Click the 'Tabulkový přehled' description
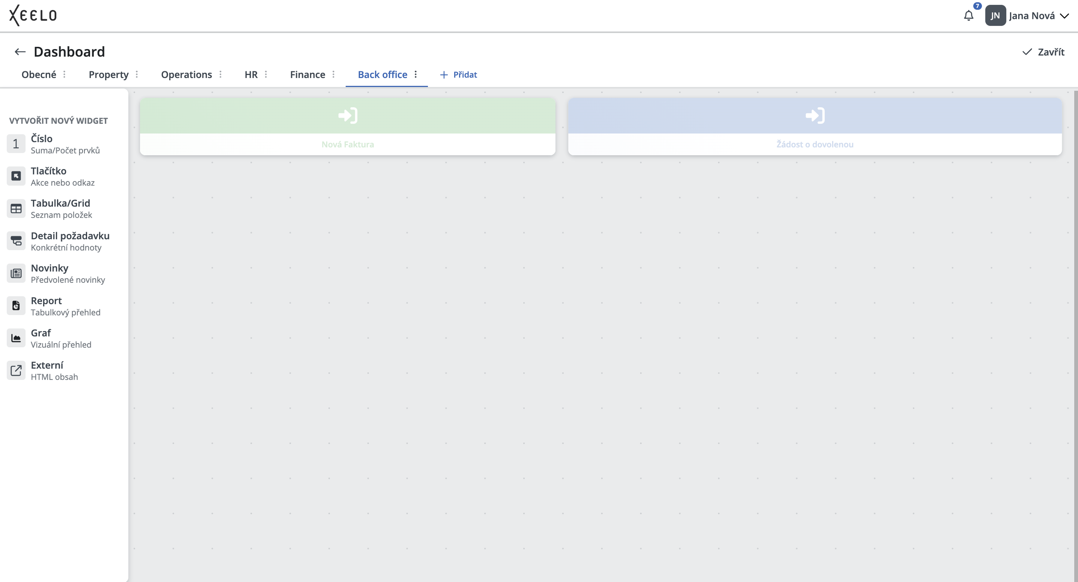Viewport: 1078px width, 582px height. click(x=66, y=312)
